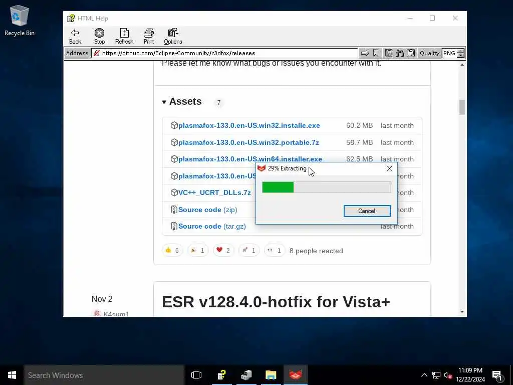Download plasmafox win32 installe.exe
Viewport: 513px width, 385px height.
pyautogui.click(x=249, y=125)
